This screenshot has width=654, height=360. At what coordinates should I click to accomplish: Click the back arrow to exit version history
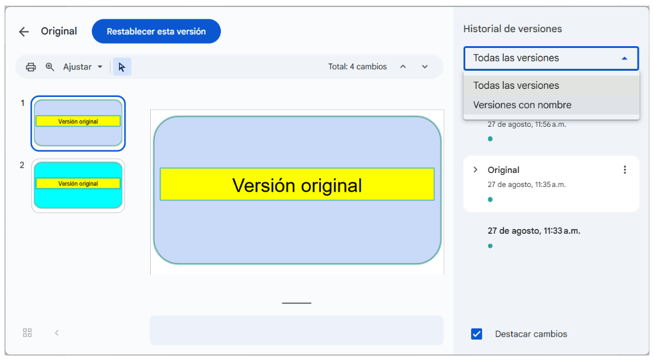[x=24, y=32]
